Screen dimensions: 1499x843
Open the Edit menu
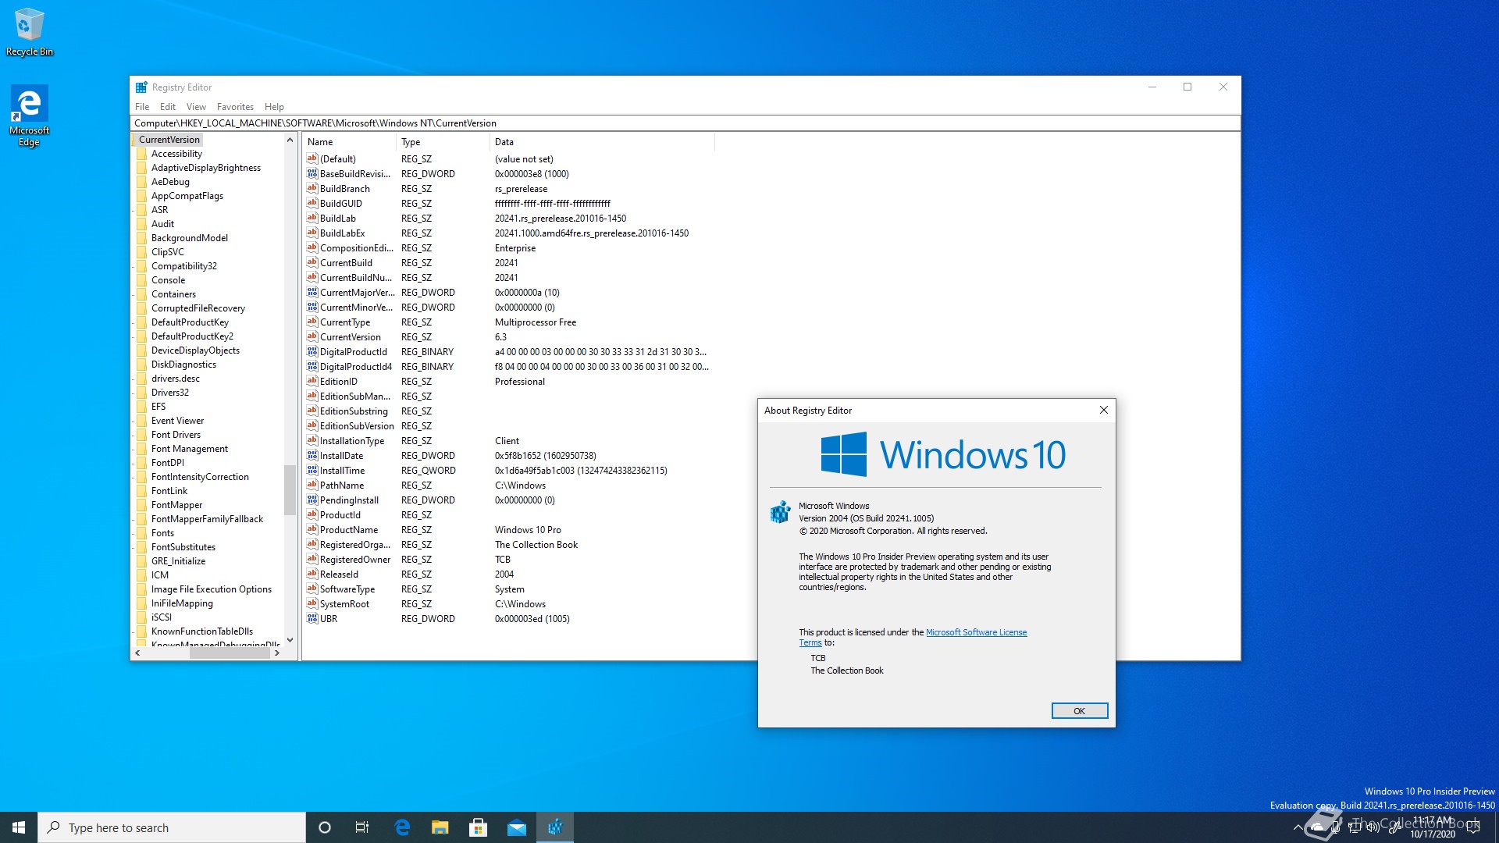click(168, 107)
